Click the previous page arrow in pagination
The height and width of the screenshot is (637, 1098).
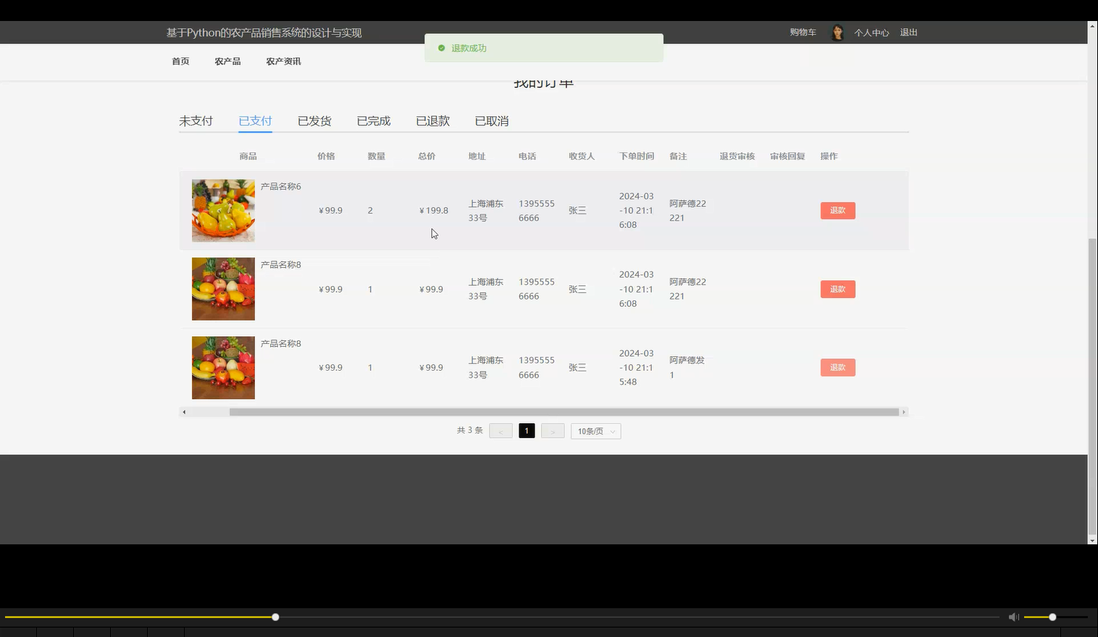point(500,430)
